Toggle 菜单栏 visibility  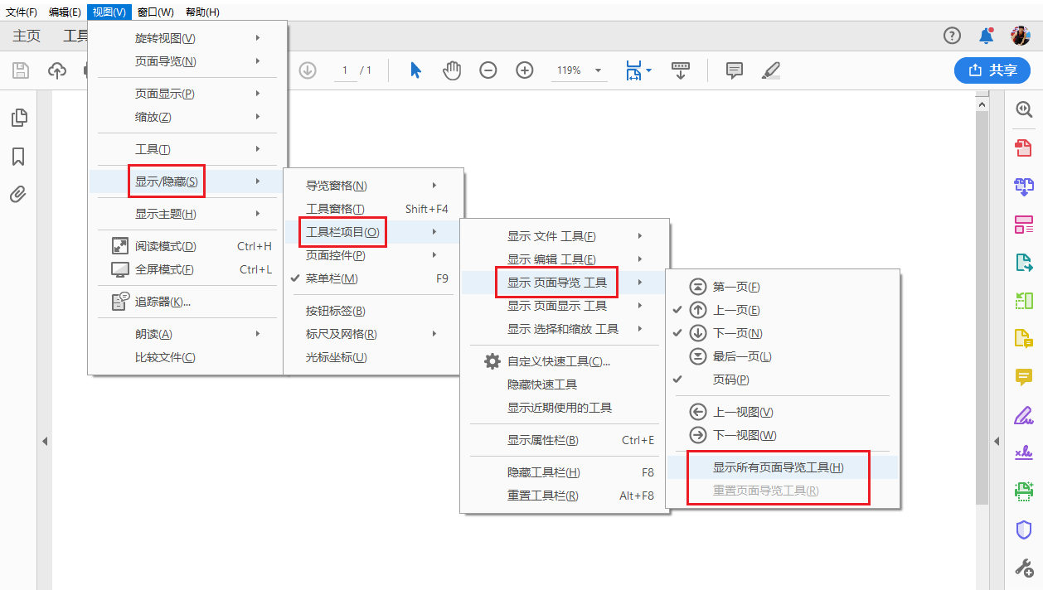point(371,278)
